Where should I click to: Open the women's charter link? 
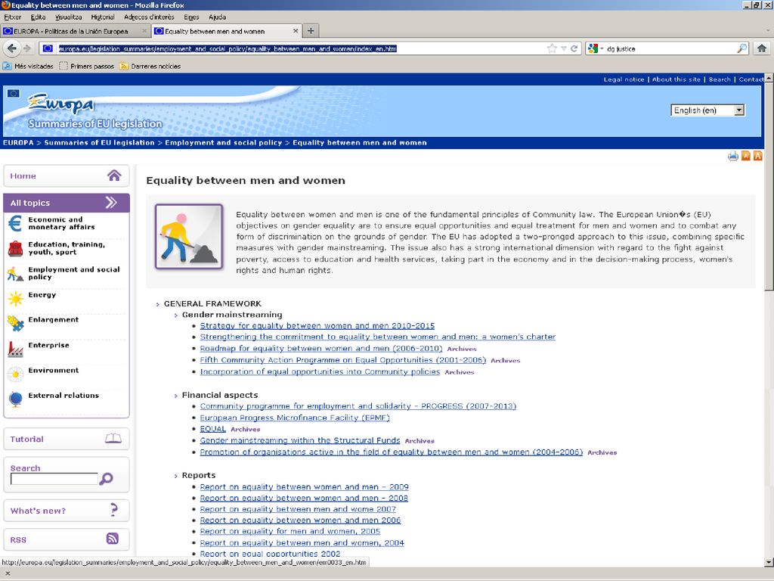tap(378, 337)
